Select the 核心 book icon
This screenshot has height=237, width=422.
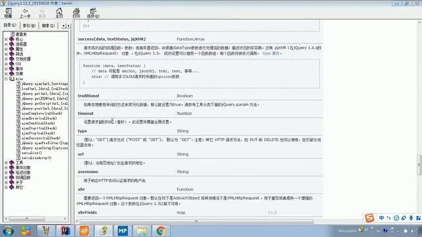pos(12,39)
